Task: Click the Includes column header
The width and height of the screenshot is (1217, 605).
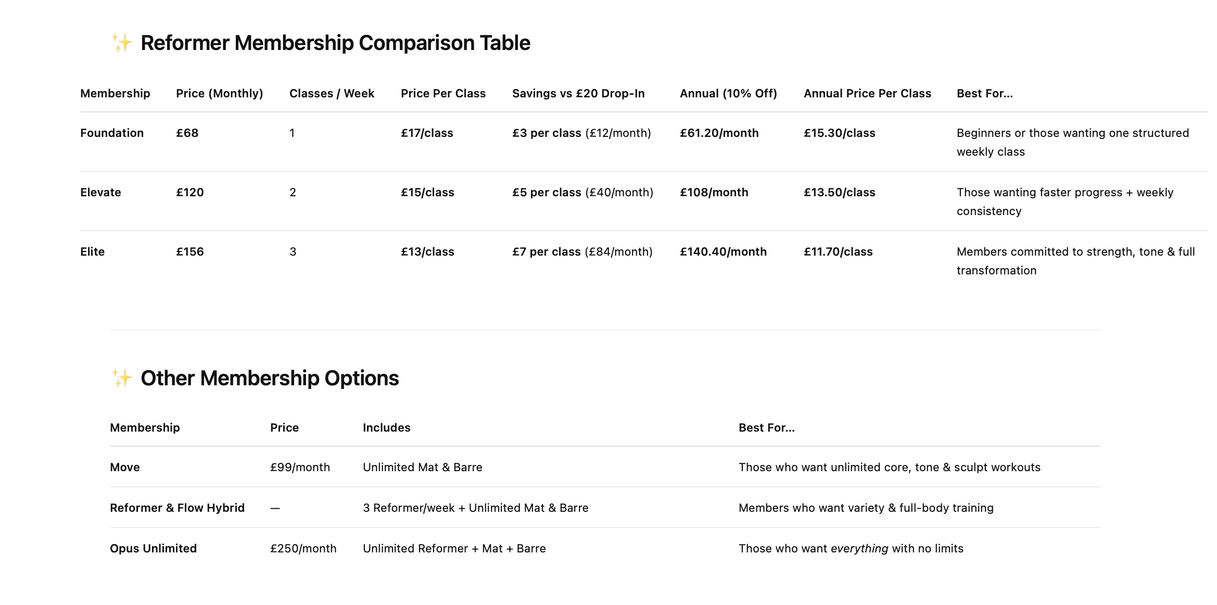Action: [x=387, y=427]
